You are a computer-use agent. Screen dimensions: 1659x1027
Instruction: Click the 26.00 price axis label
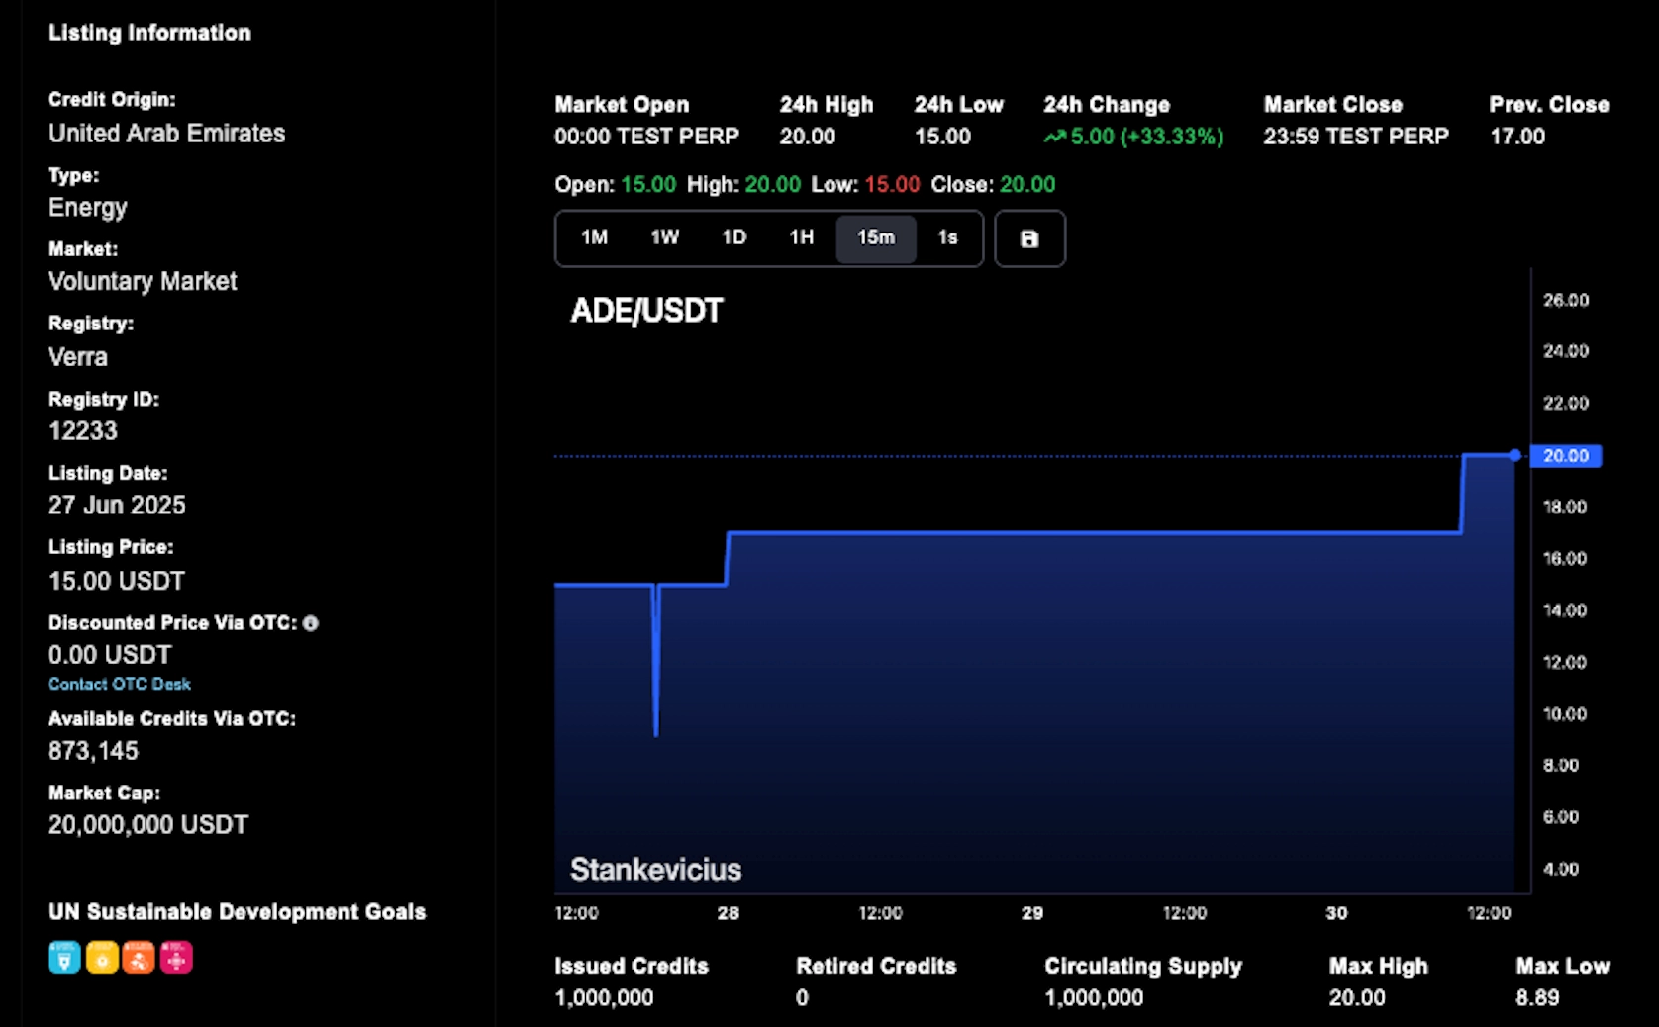point(1566,300)
